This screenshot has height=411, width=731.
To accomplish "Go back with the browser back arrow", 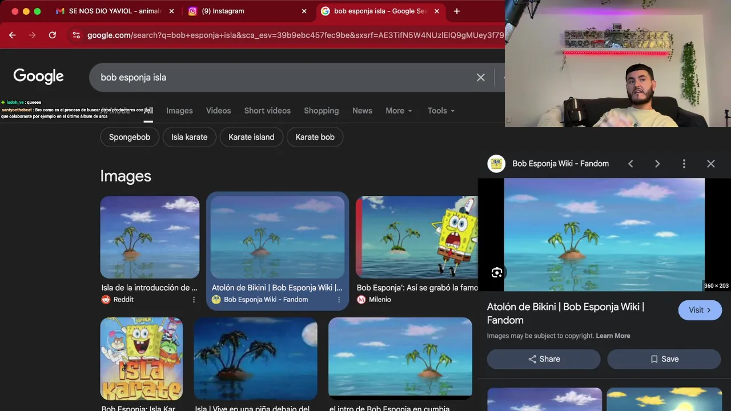I will 12,35.
